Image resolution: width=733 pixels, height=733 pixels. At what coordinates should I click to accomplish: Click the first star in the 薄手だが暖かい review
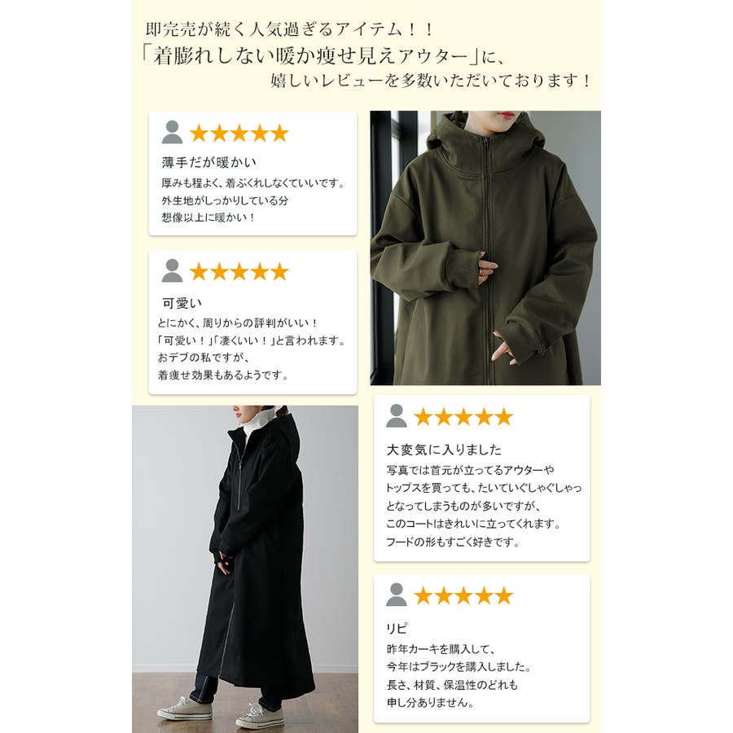199,134
